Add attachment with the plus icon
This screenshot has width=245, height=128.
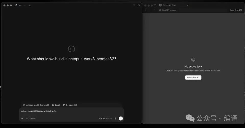[x=22, y=119]
